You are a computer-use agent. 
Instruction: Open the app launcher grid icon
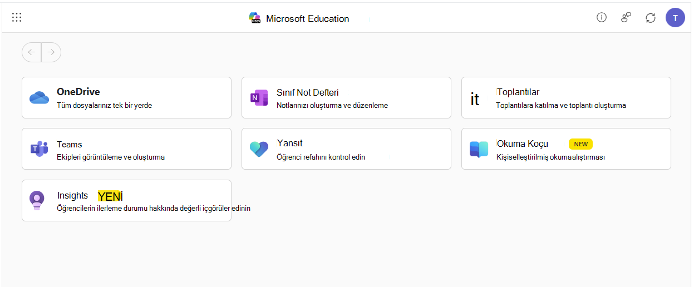[x=17, y=17]
